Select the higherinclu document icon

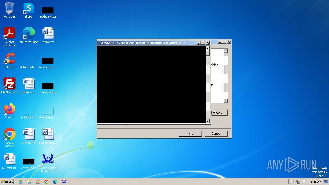coord(28,86)
